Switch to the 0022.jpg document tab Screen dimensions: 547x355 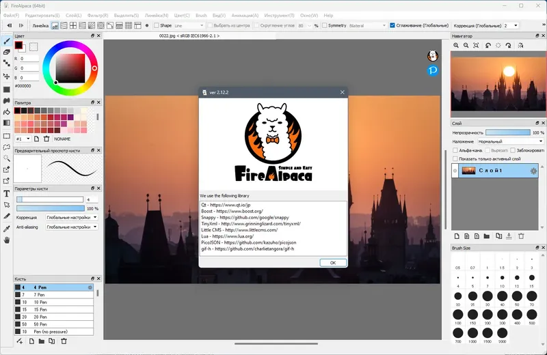189,35
